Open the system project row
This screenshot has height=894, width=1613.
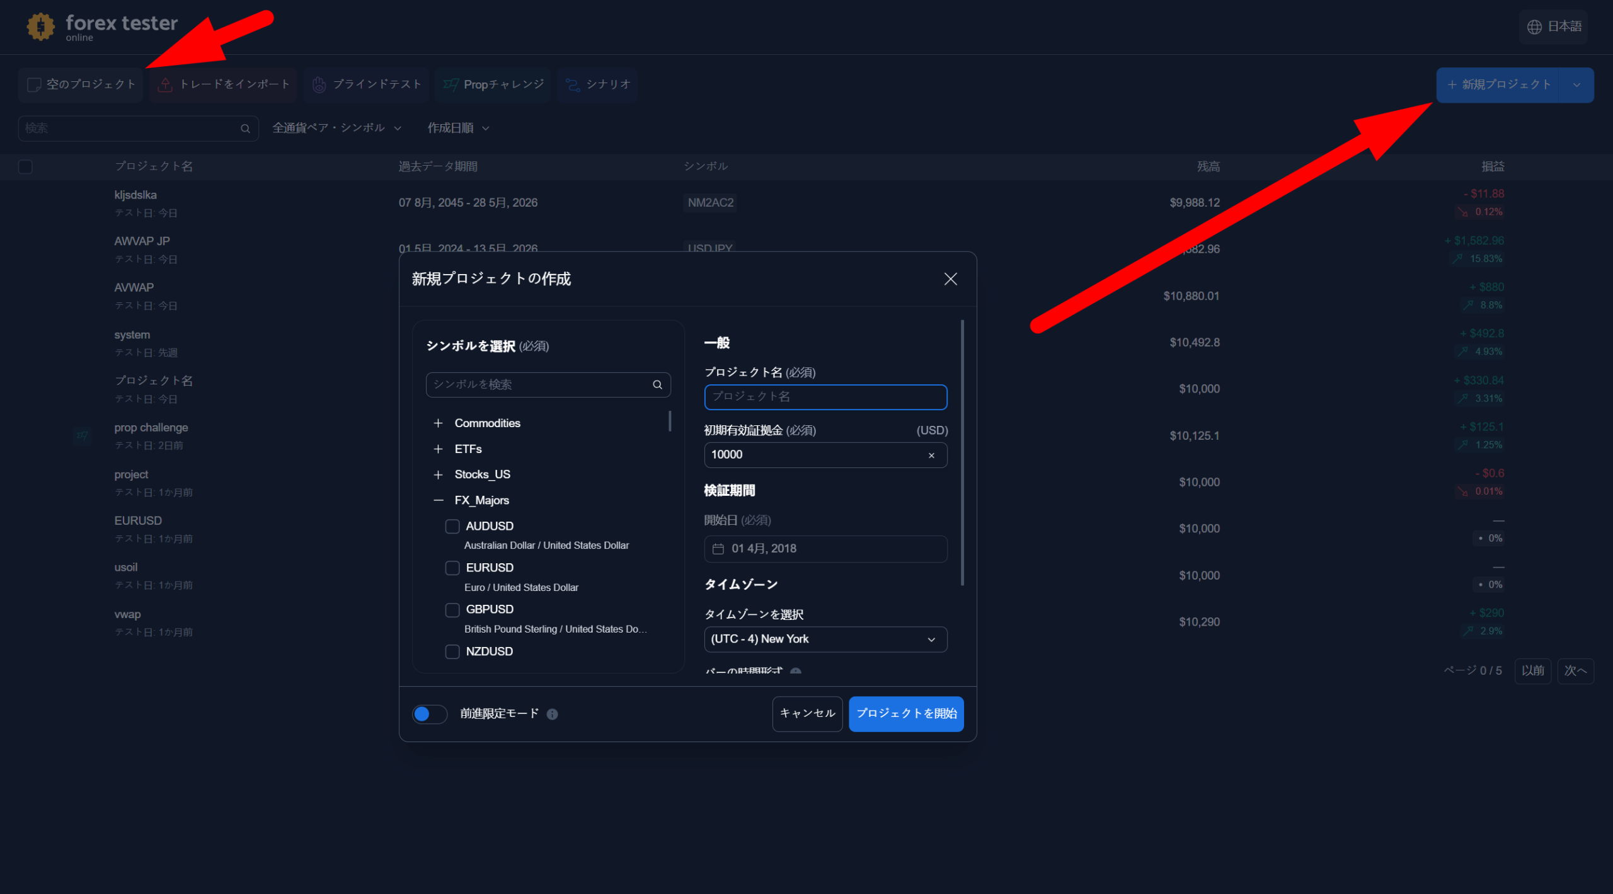click(806, 343)
